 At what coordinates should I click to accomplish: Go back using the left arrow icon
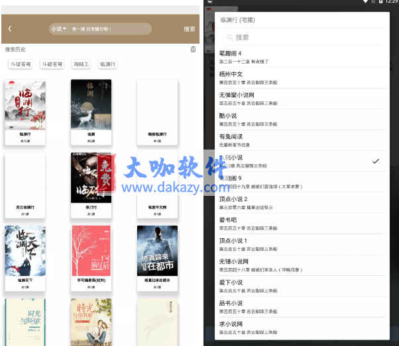(x=10, y=28)
